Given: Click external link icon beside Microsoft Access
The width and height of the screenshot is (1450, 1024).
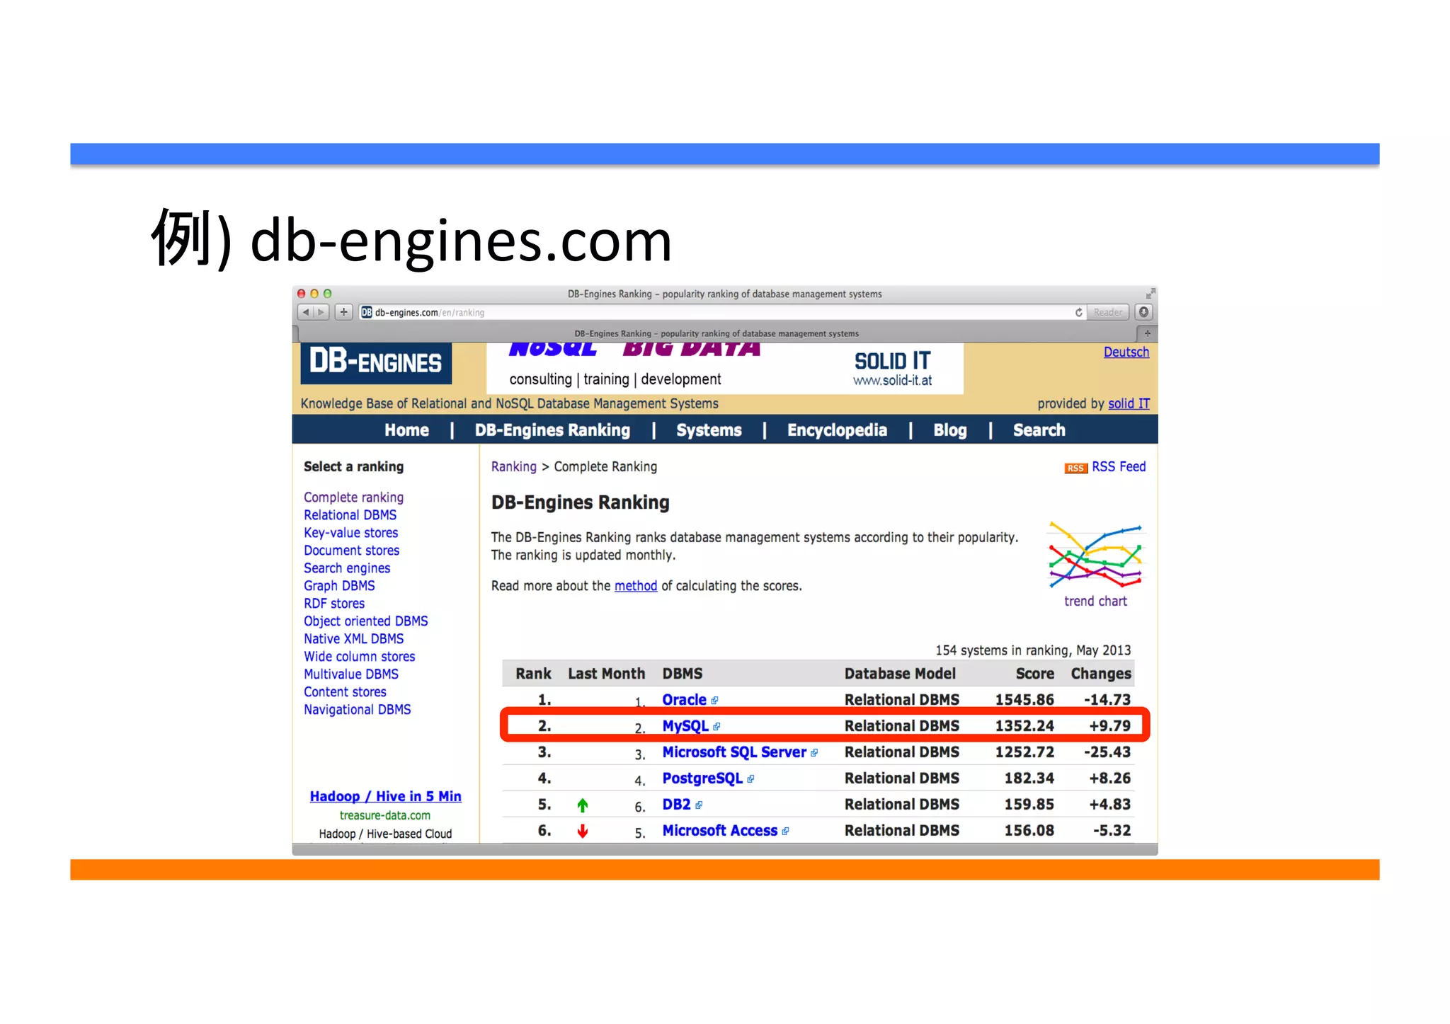Looking at the screenshot, I should 785,832.
